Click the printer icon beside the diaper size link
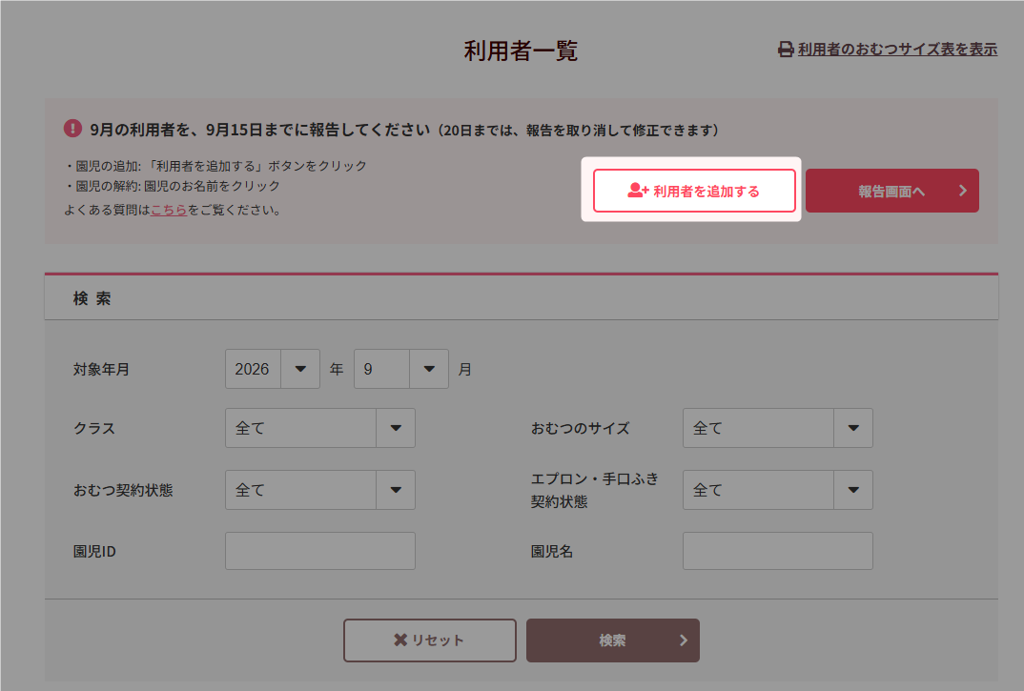This screenshot has width=1024, height=691. point(786,50)
